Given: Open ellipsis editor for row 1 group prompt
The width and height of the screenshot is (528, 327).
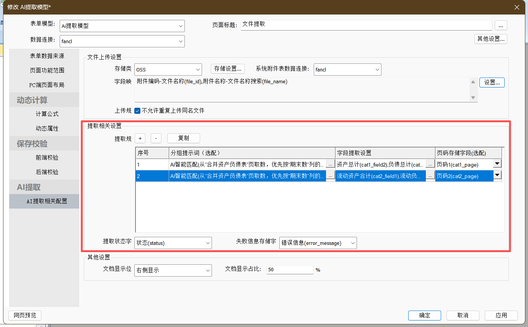Looking at the screenshot, I should (x=330, y=164).
